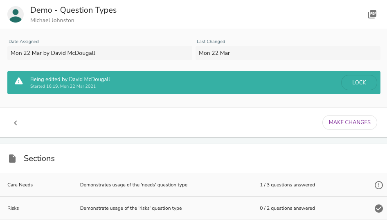This screenshot has width=387, height=220.
Task: Go back using the left chevron arrow
Action: (16, 123)
